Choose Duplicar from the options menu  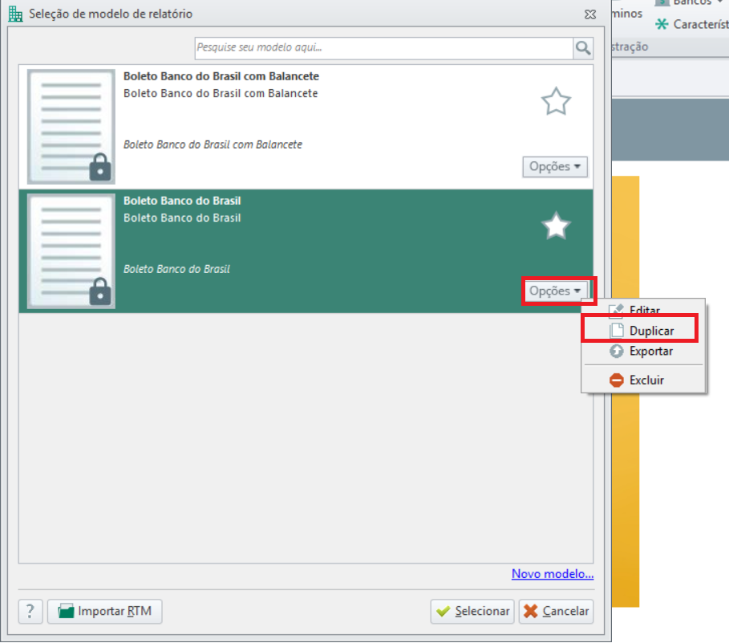coord(643,331)
